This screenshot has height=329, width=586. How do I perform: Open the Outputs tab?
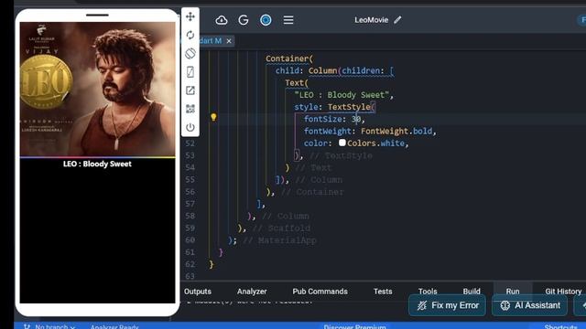(198, 292)
